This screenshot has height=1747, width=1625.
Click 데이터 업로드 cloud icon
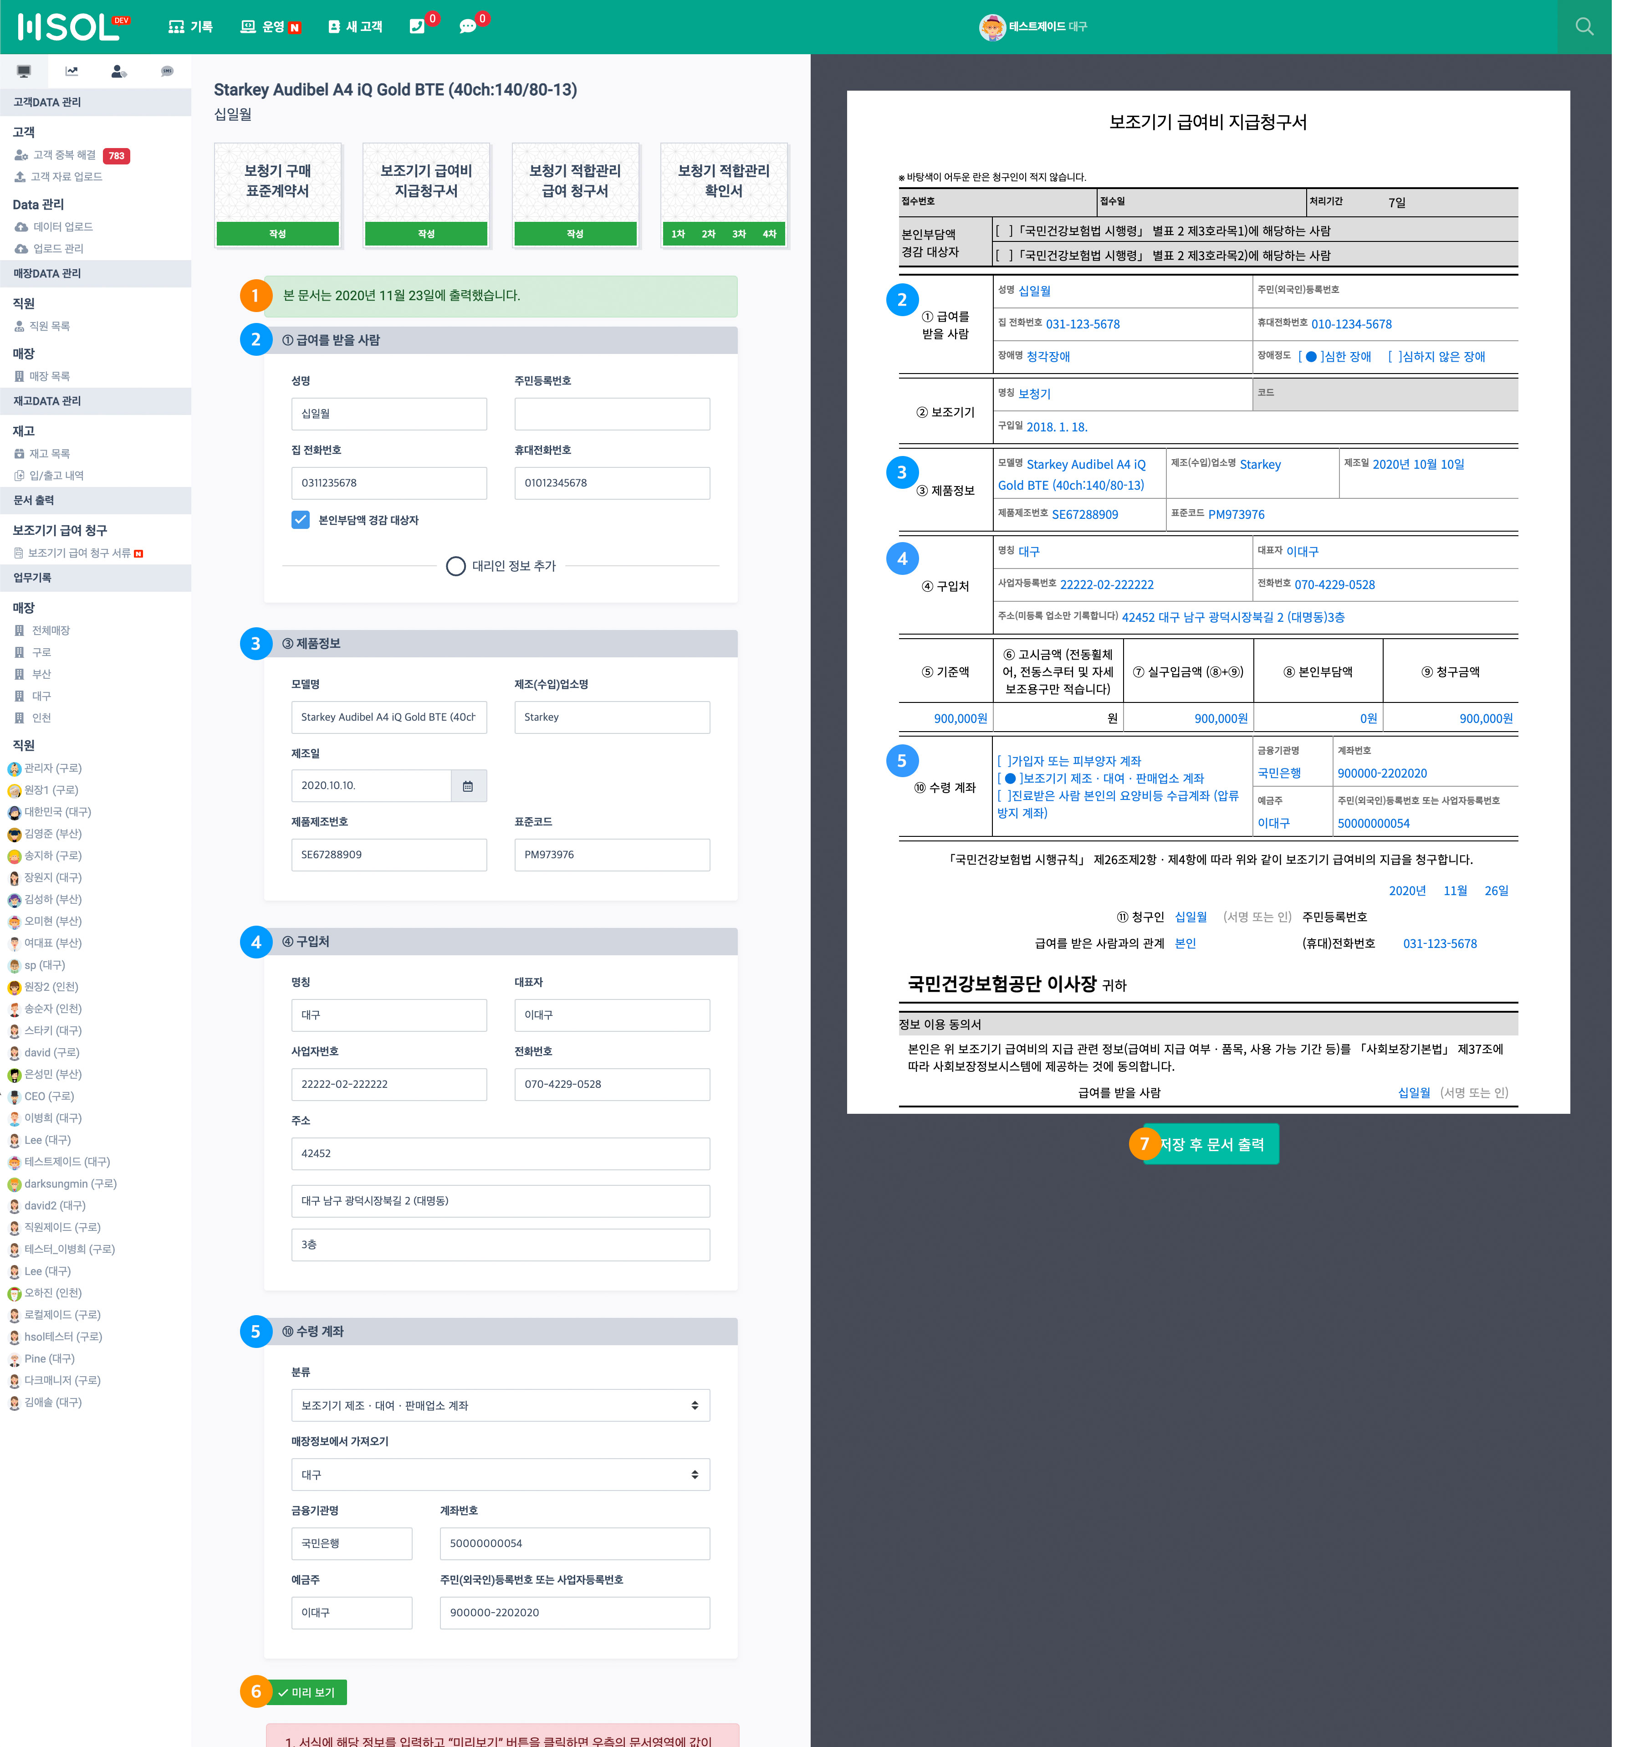point(21,227)
